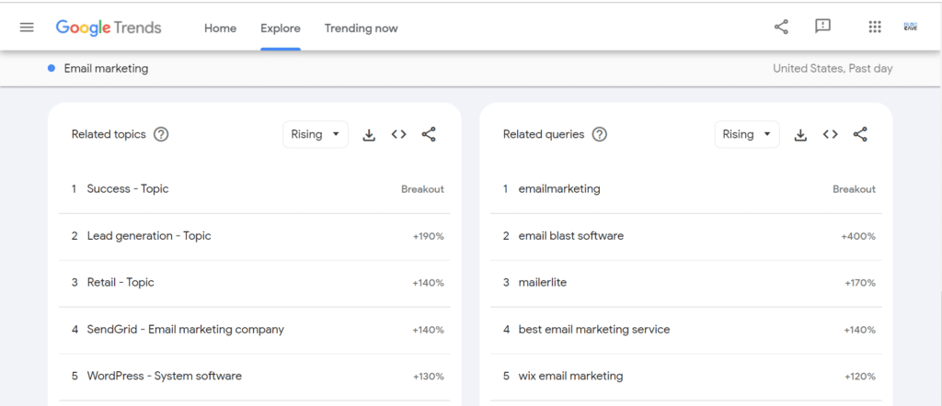Download Related topics data as CSV

pos(369,135)
